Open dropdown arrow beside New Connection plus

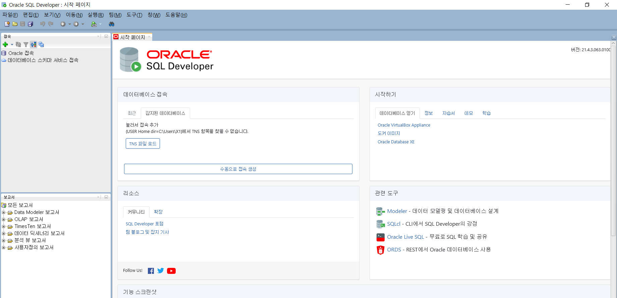pyautogui.click(x=12, y=45)
